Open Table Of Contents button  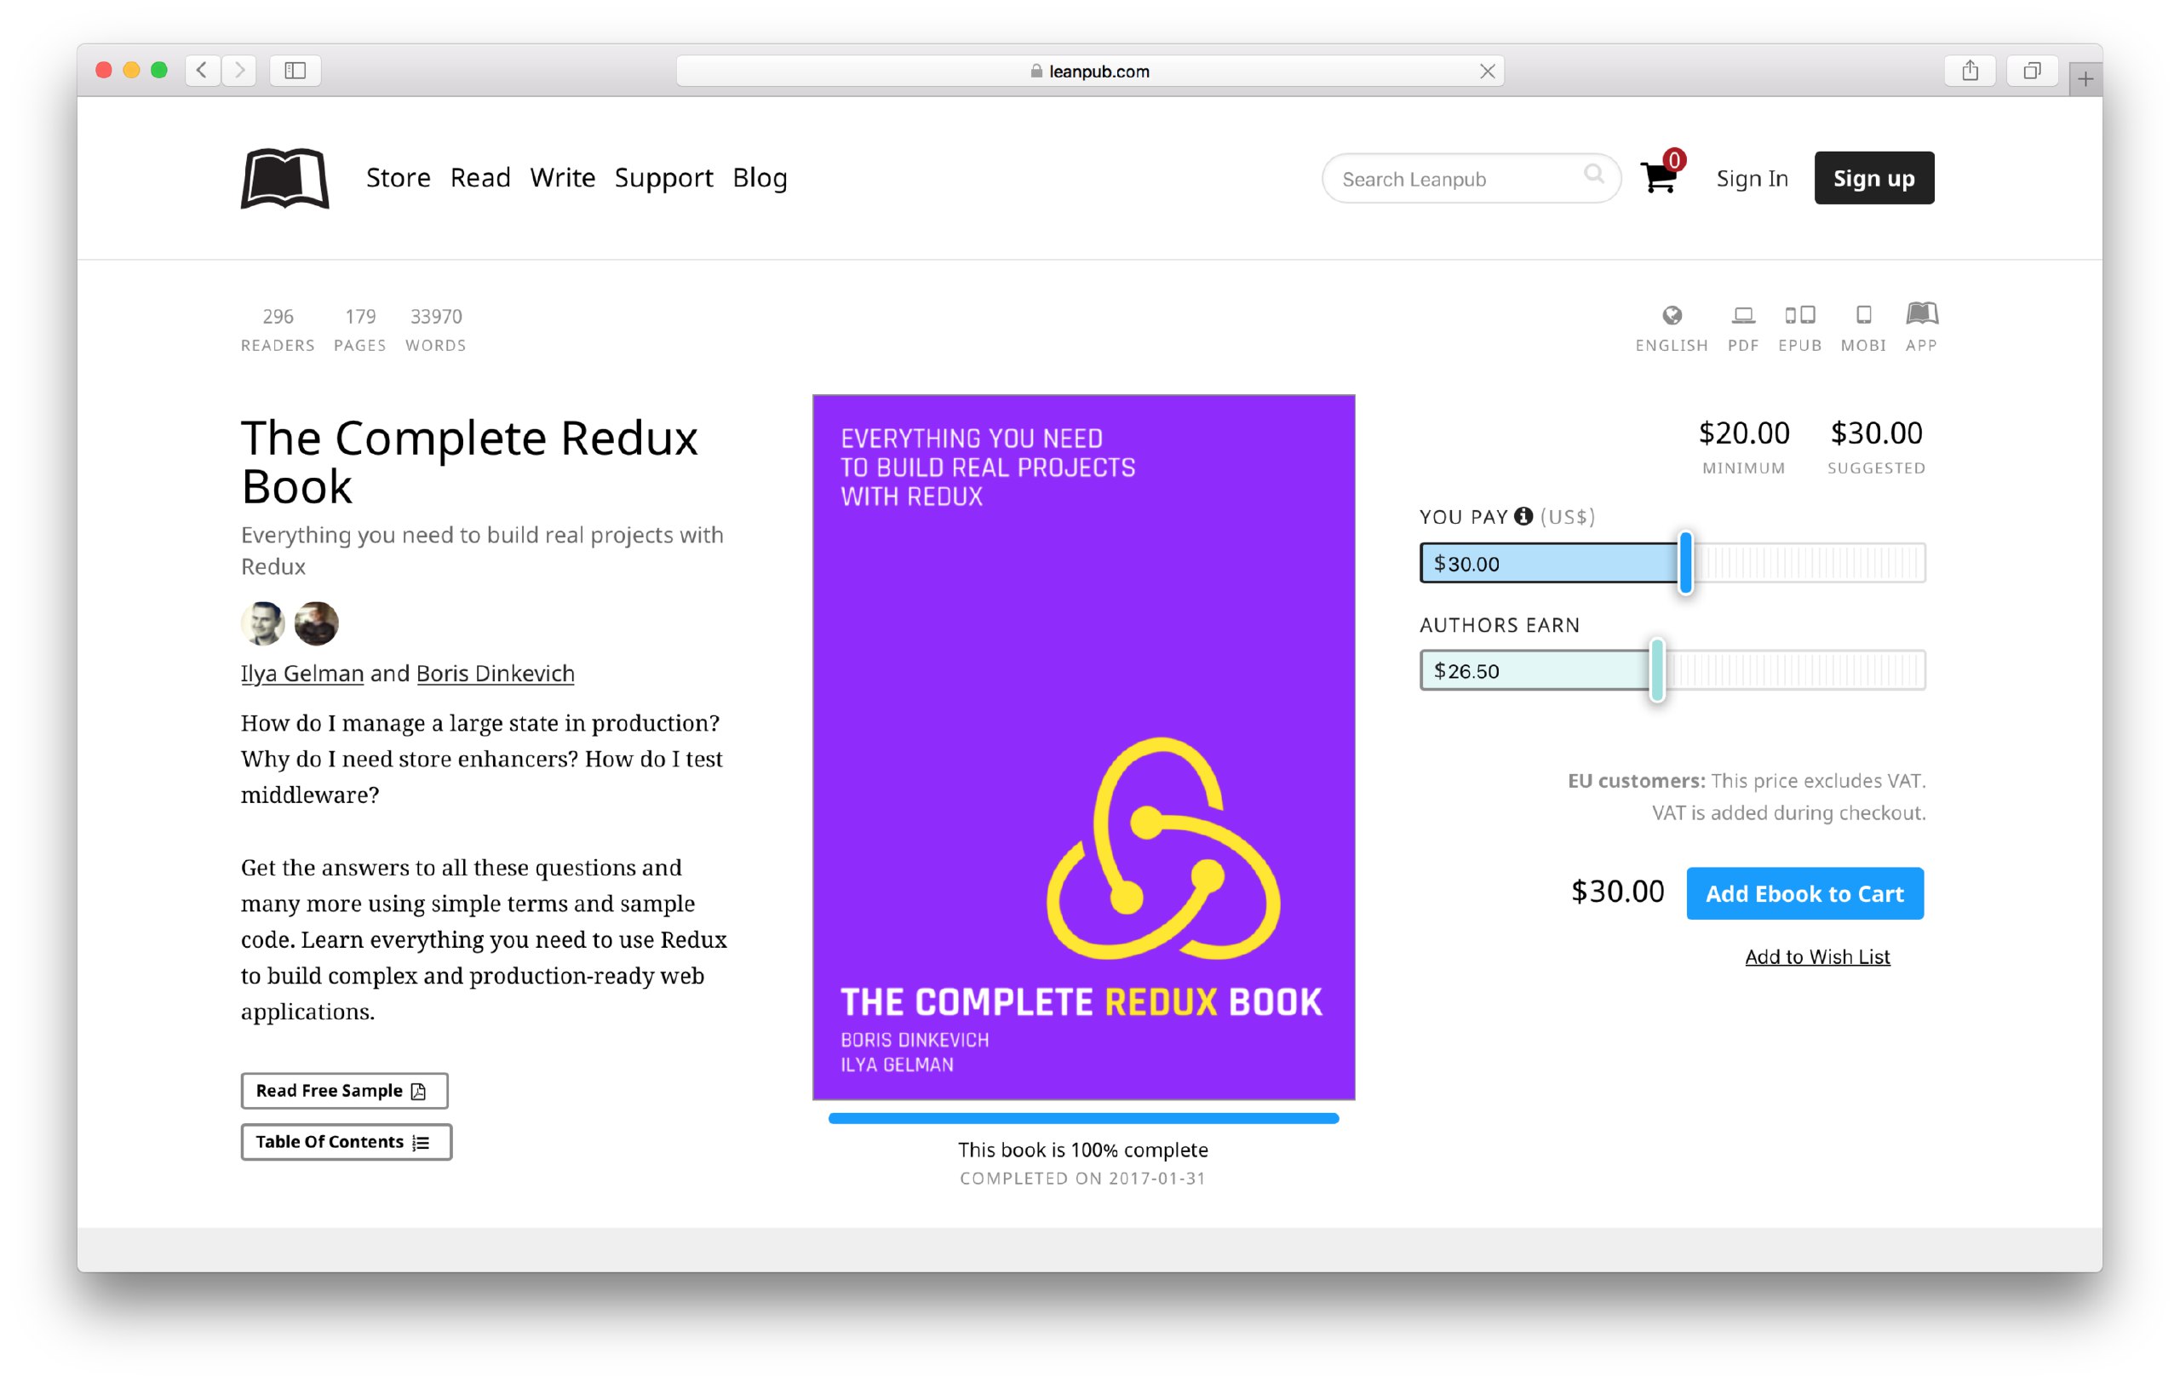tap(346, 1140)
